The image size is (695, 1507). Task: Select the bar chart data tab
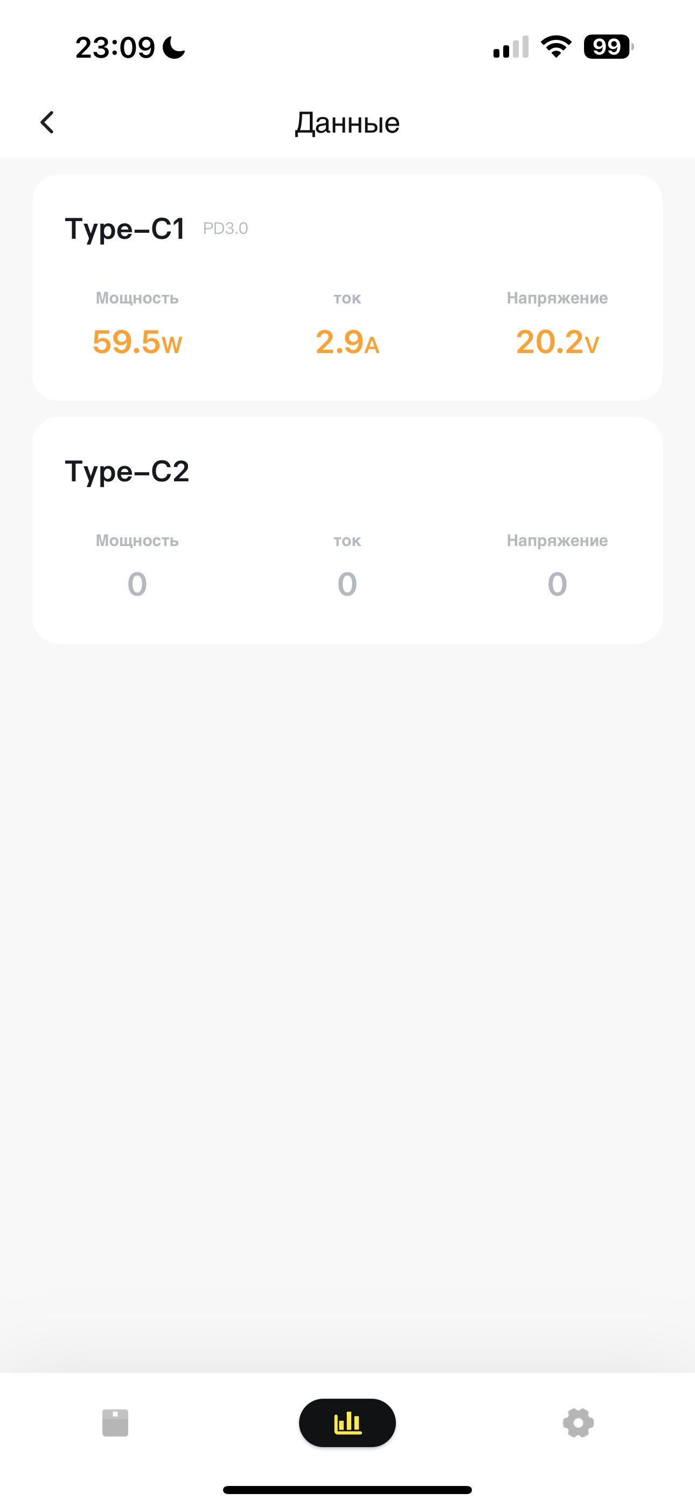347,1422
